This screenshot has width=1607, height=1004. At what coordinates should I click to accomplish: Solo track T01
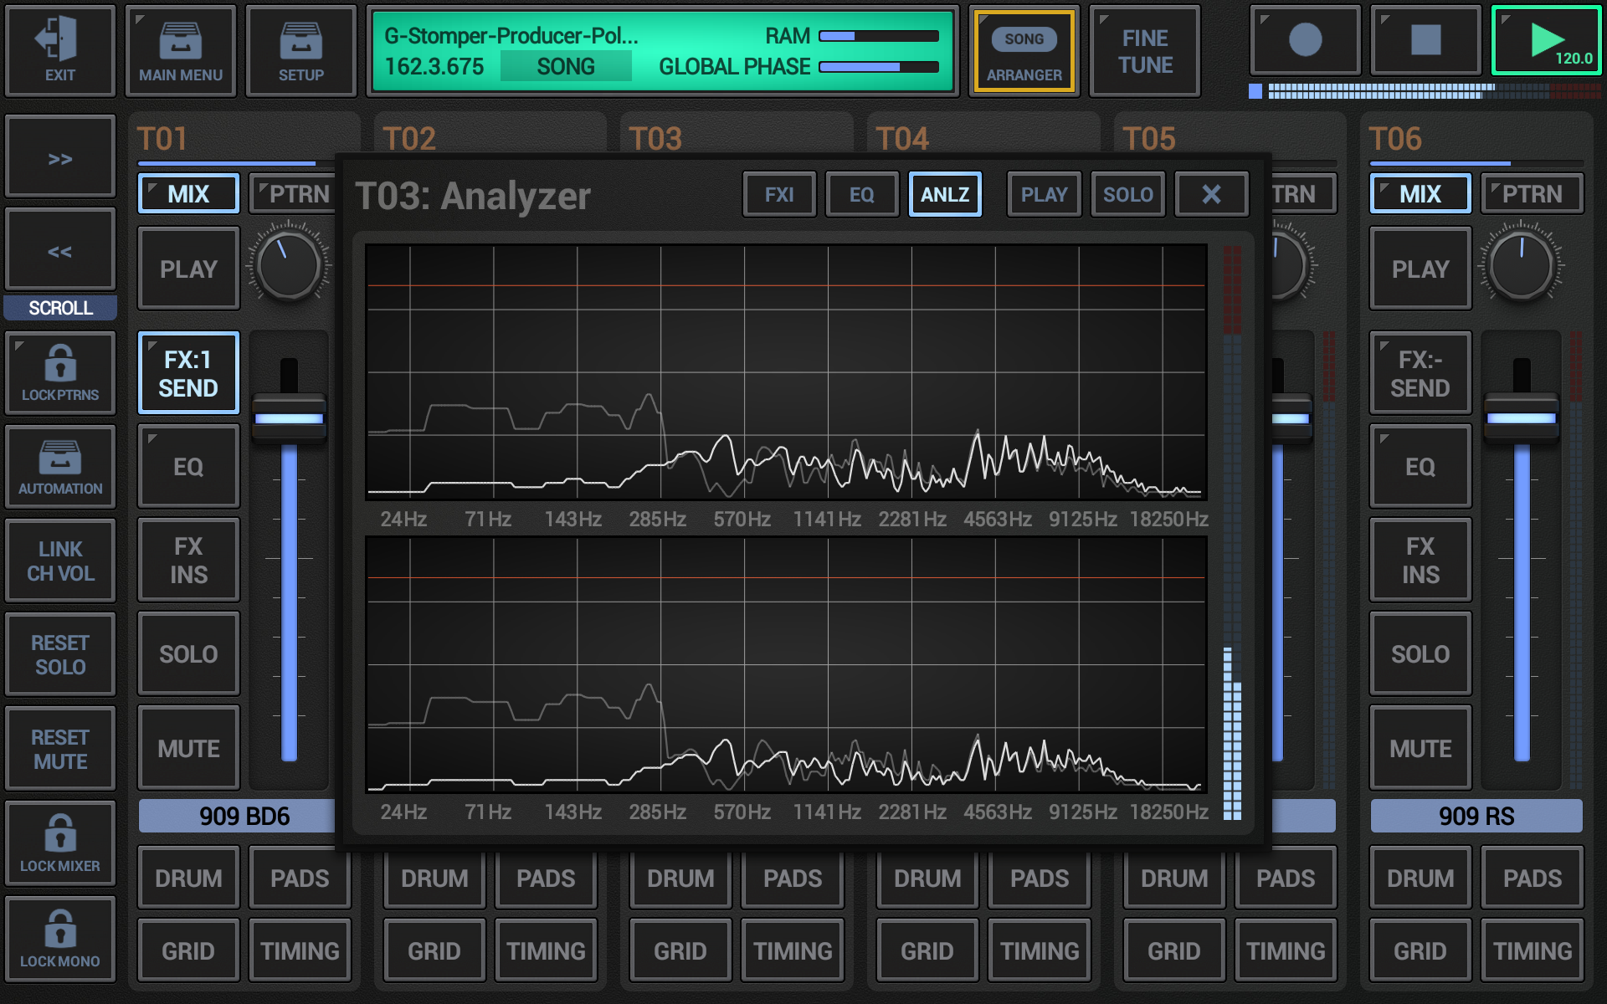(x=188, y=653)
